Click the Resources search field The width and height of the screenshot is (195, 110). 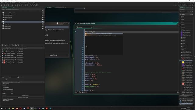point(184,12)
